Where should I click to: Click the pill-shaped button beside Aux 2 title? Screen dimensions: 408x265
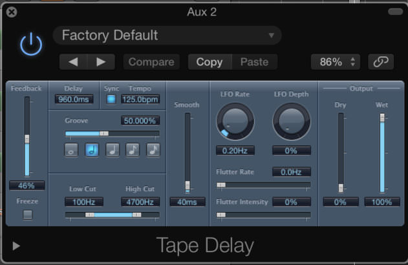click(x=395, y=12)
